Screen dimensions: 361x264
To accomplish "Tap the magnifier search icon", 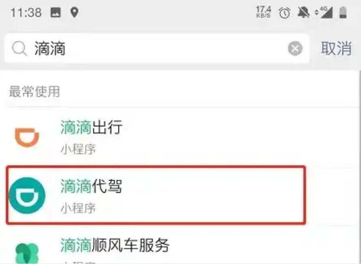I will coord(19,49).
